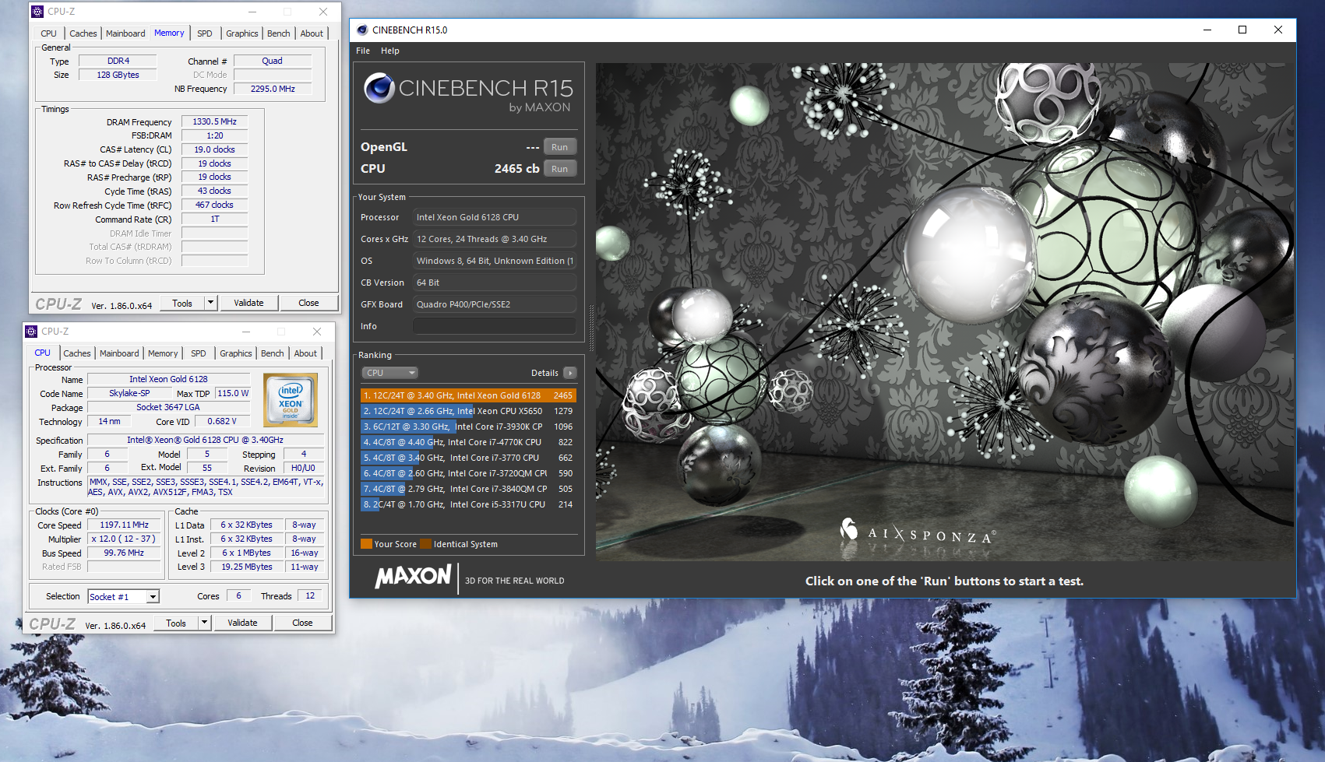Select ranking row Core i5-3317U

pyautogui.click(x=468, y=504)
